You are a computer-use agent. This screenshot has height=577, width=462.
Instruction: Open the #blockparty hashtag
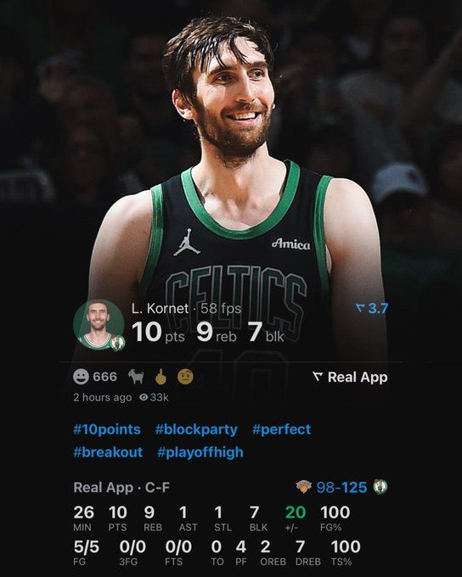click(x=196, y=429)
